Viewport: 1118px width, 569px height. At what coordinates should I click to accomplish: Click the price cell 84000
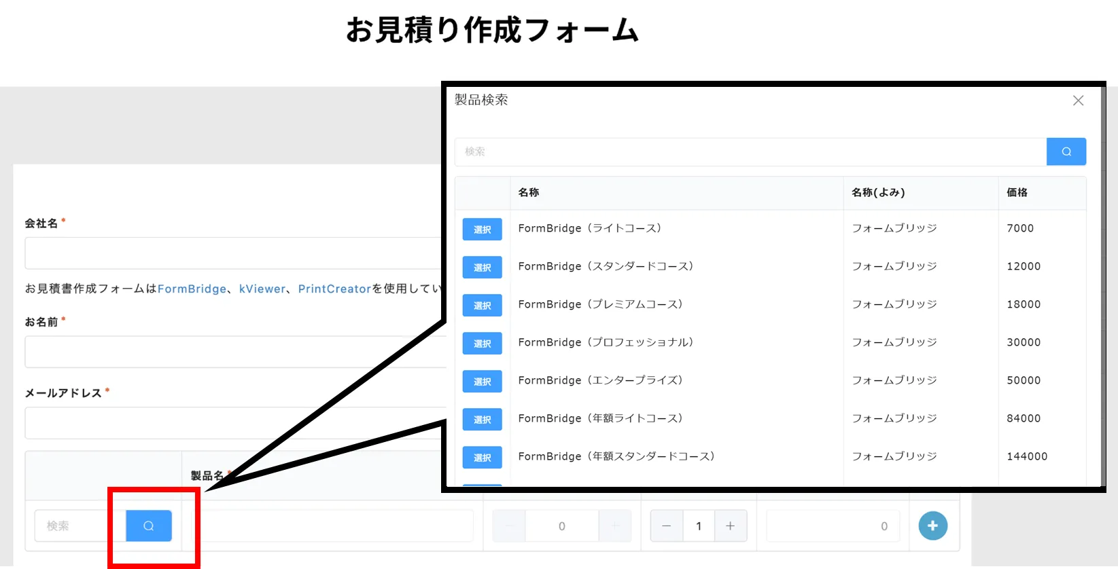tap(1024, 418)
